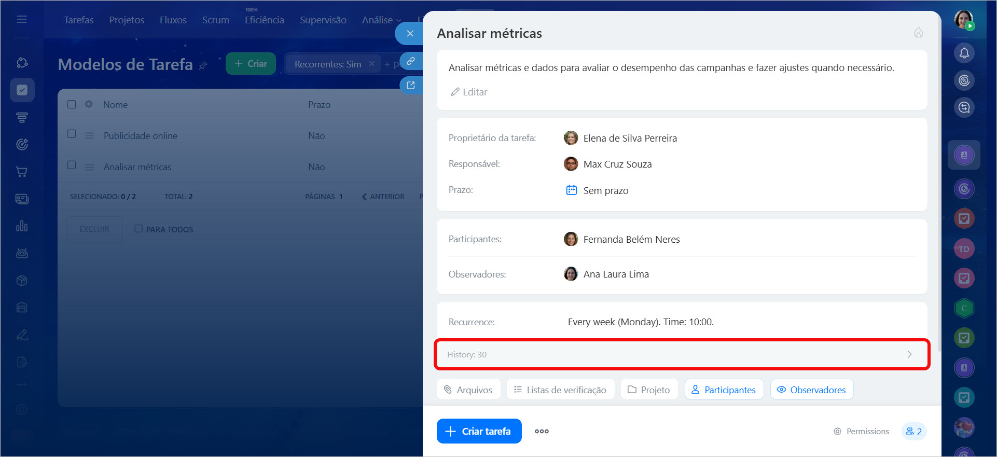Click the notifications bell icon
This screenshot has height=457, width=997.
[x=964, y=53]
